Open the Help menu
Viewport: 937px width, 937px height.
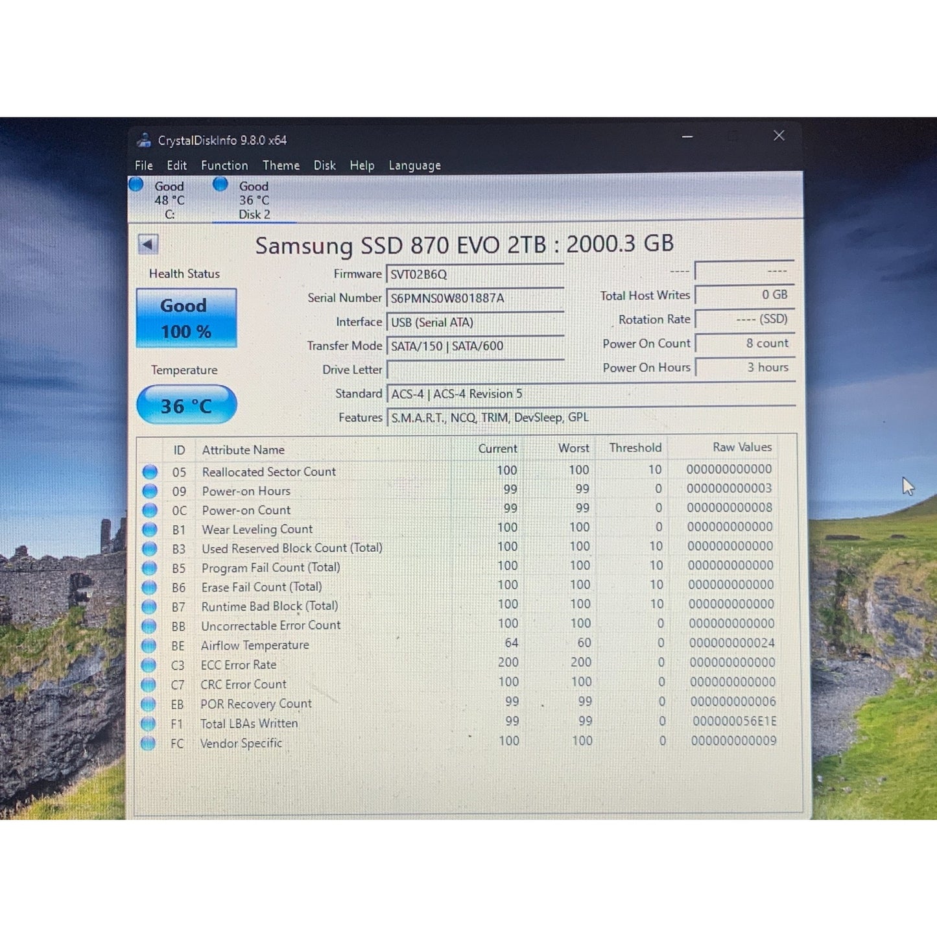362,165
